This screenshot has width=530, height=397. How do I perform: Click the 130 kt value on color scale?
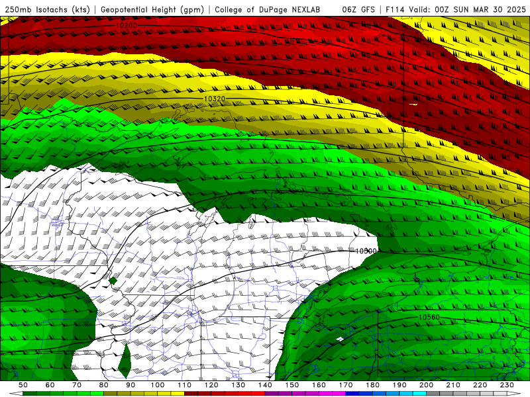238,385
